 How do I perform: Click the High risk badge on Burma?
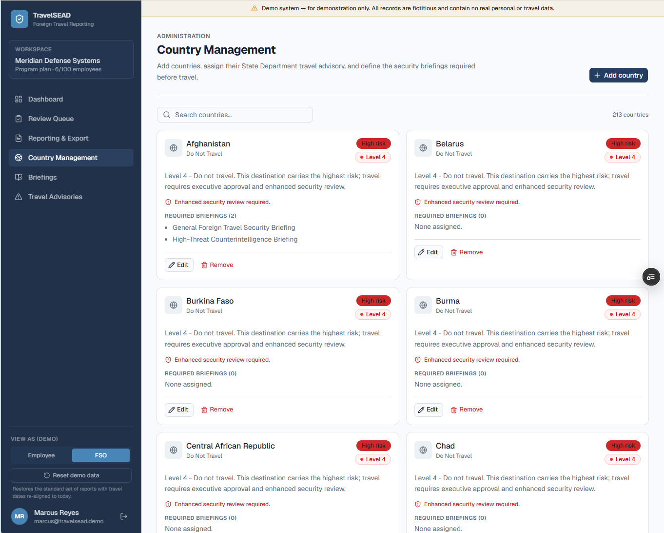tap(623, 301)
